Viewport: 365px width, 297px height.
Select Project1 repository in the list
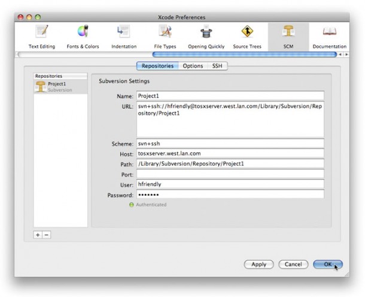click(60, 87)
